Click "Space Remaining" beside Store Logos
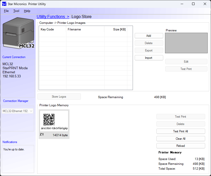The height and width of the screenshot is (176, 211). point(110,97)
